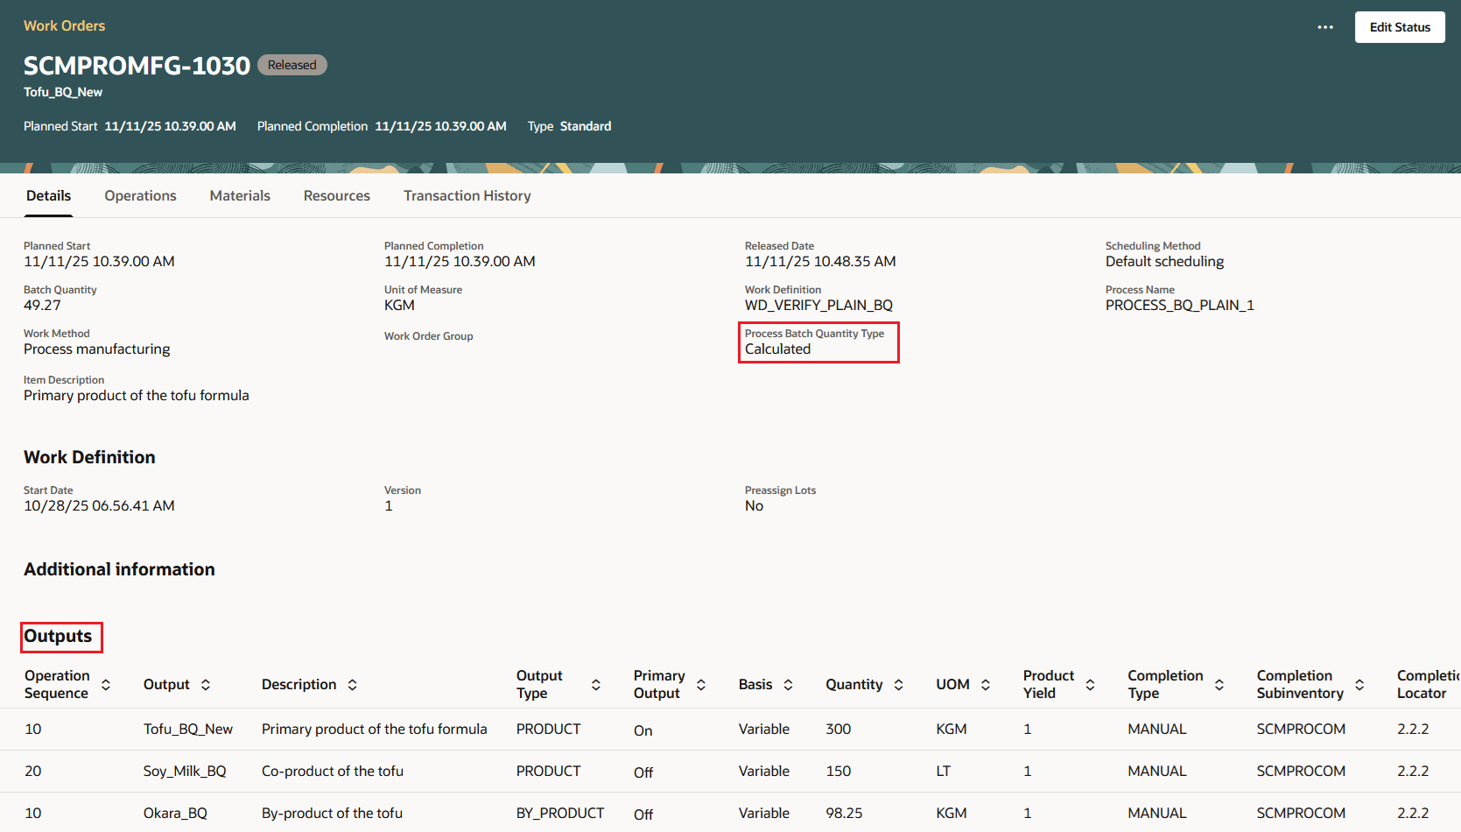This screenshot has height=832, width=1461.
Task: Open sort options on Completion Subinventory column
Action: (x=1359, y=684)
